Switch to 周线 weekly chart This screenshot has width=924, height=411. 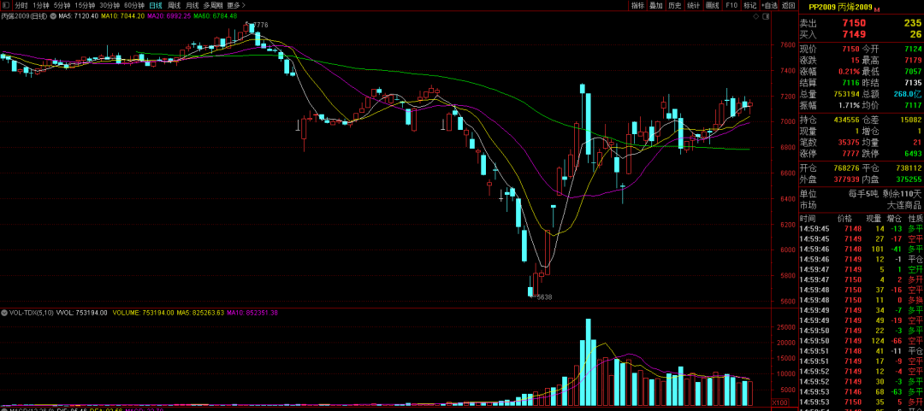(x=174, y=5)
